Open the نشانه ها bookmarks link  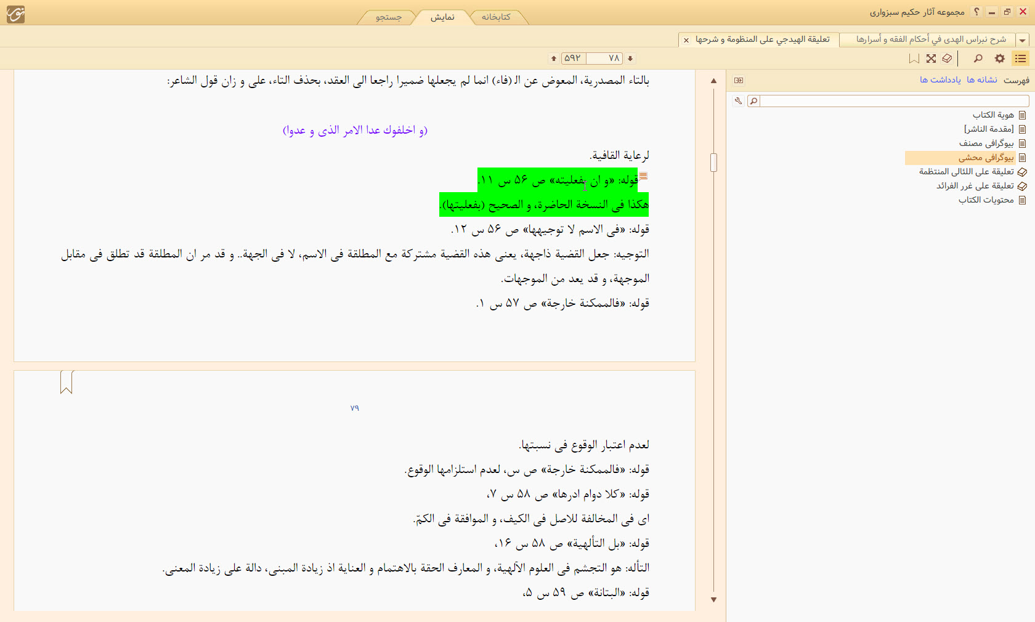click(982, 80)
